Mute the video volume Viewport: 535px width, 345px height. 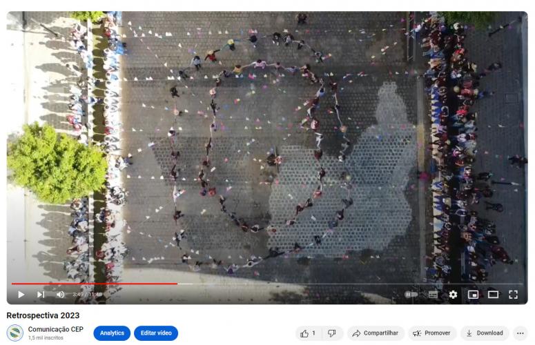60,295
